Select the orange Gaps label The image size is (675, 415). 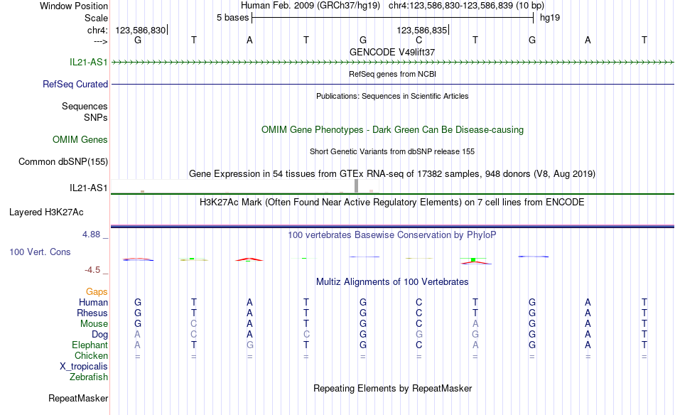coord(97,292)
